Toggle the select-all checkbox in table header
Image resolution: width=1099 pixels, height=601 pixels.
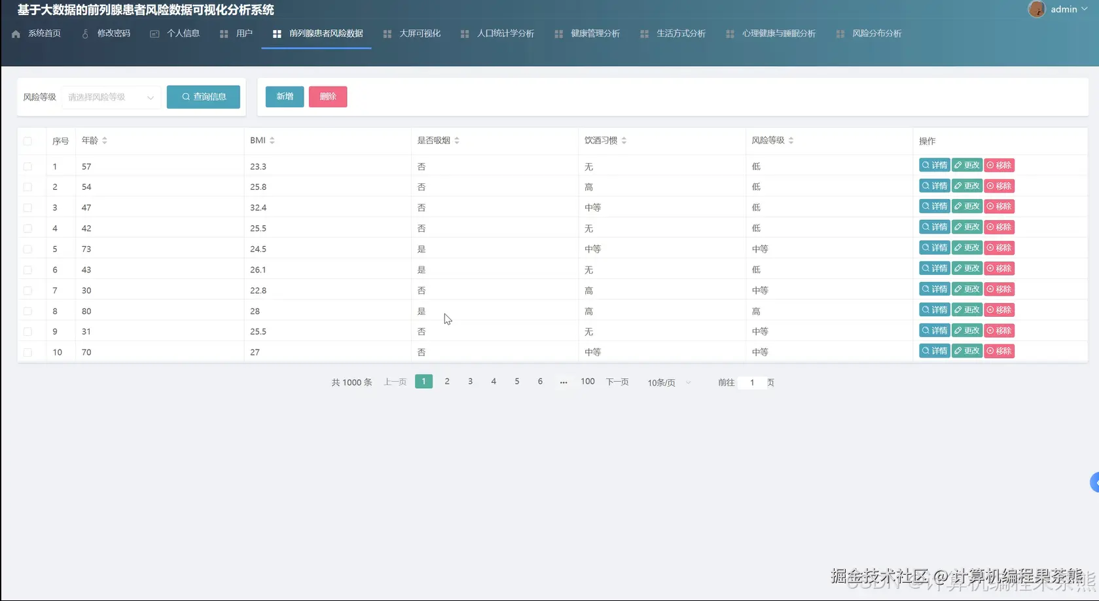pos(27,141)
